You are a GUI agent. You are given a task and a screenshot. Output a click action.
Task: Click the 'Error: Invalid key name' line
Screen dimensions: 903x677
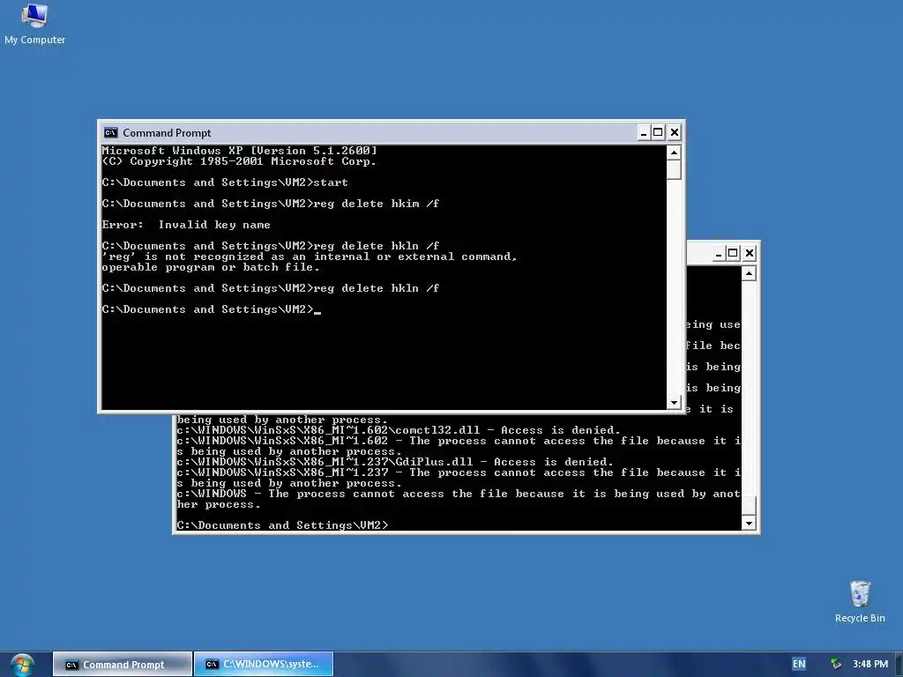pyautogui.click(x=186, y=225)
